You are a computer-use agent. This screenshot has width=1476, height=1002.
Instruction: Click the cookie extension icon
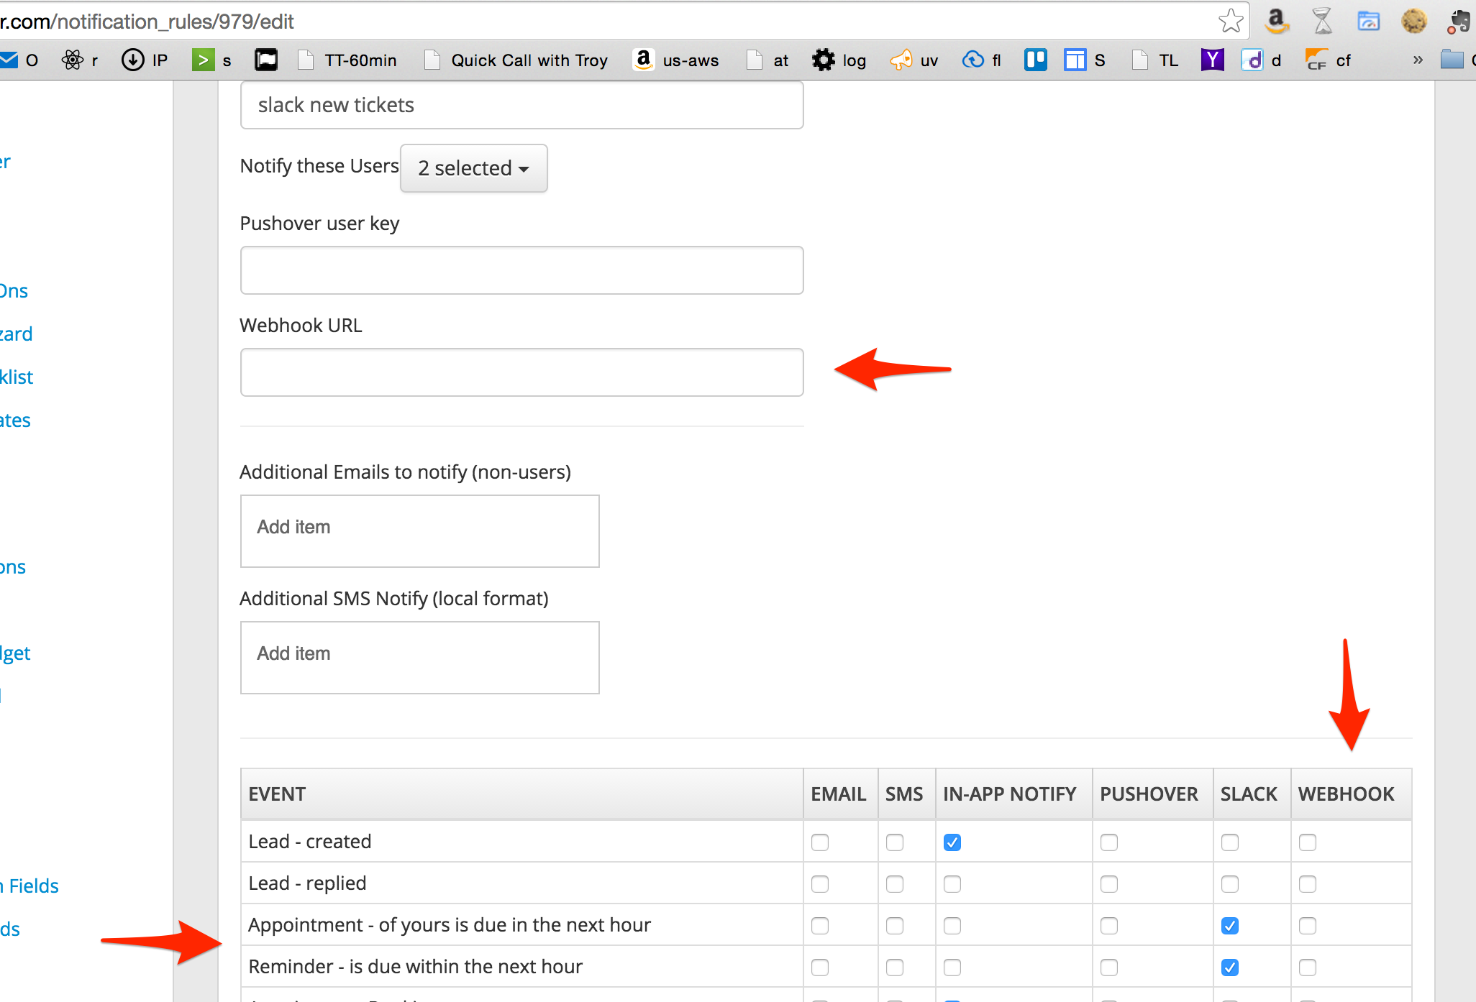click(x=1413, y=21)
